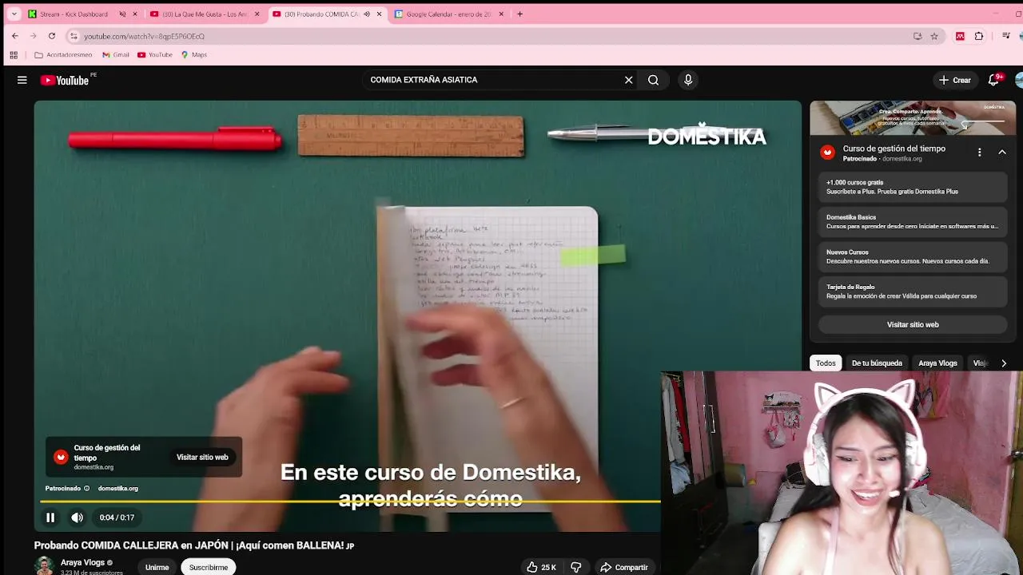
Task: Click Visitar sitio web in ad panel
Action: (x=913, y=324)
